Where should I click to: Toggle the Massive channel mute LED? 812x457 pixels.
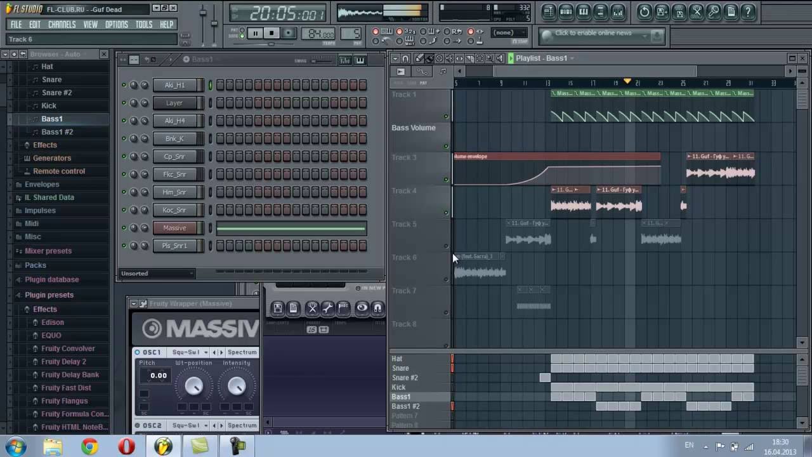(124, 228)
